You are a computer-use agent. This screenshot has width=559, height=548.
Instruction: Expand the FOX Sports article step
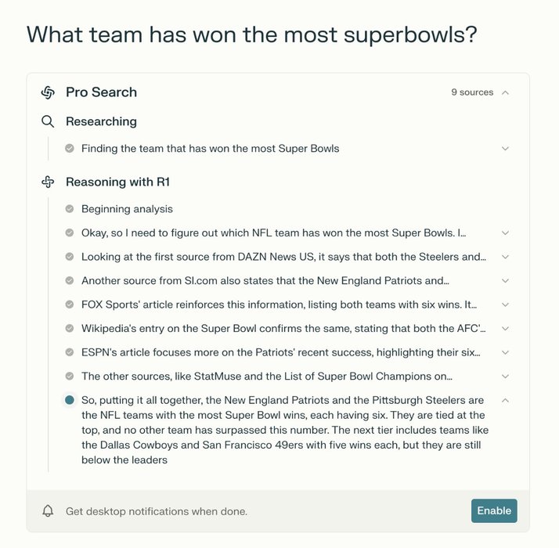(505, 305)
